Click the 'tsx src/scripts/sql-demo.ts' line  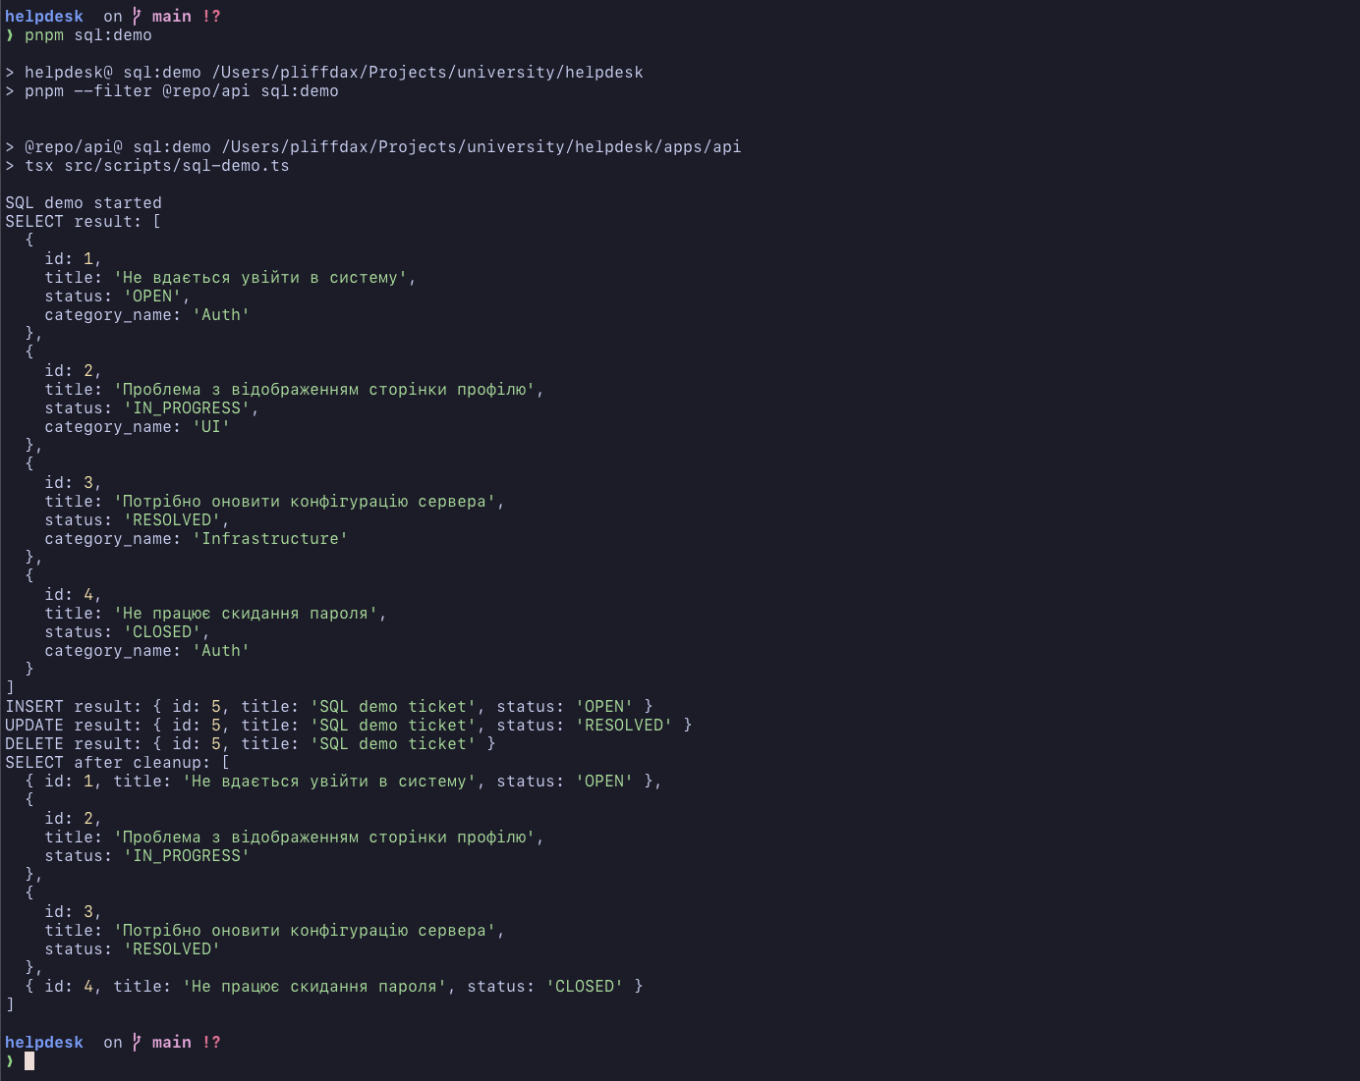click(x=147, y=166)
